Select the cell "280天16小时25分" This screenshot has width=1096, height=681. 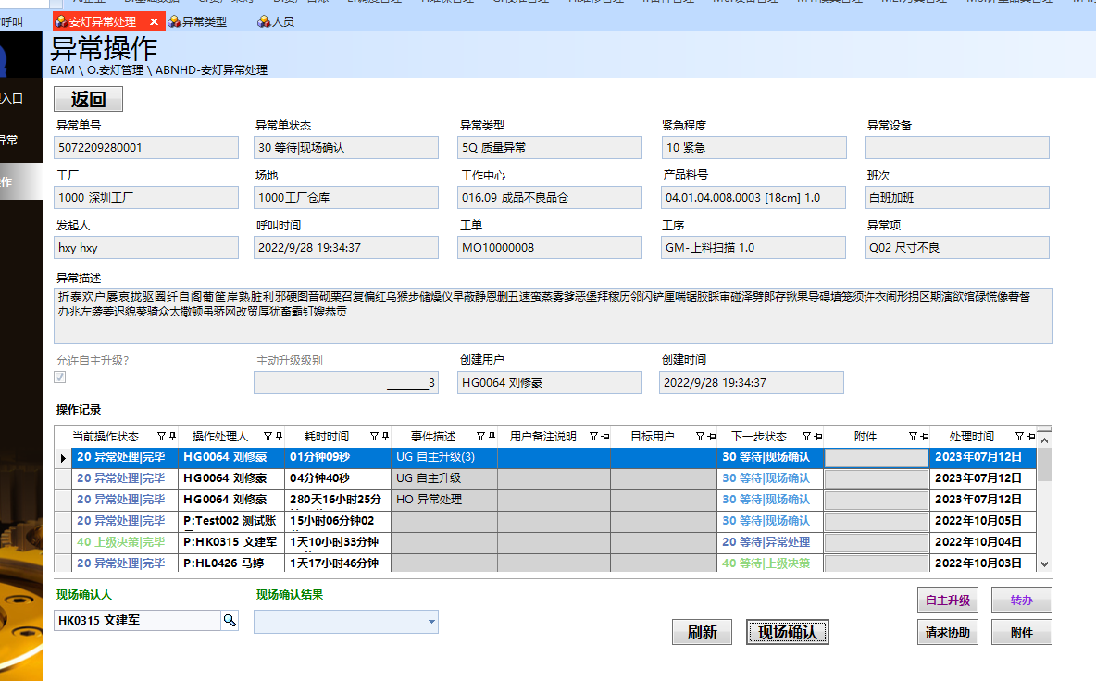point(338,500)
